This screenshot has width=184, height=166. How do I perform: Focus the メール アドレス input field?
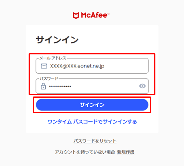(92, 66)
